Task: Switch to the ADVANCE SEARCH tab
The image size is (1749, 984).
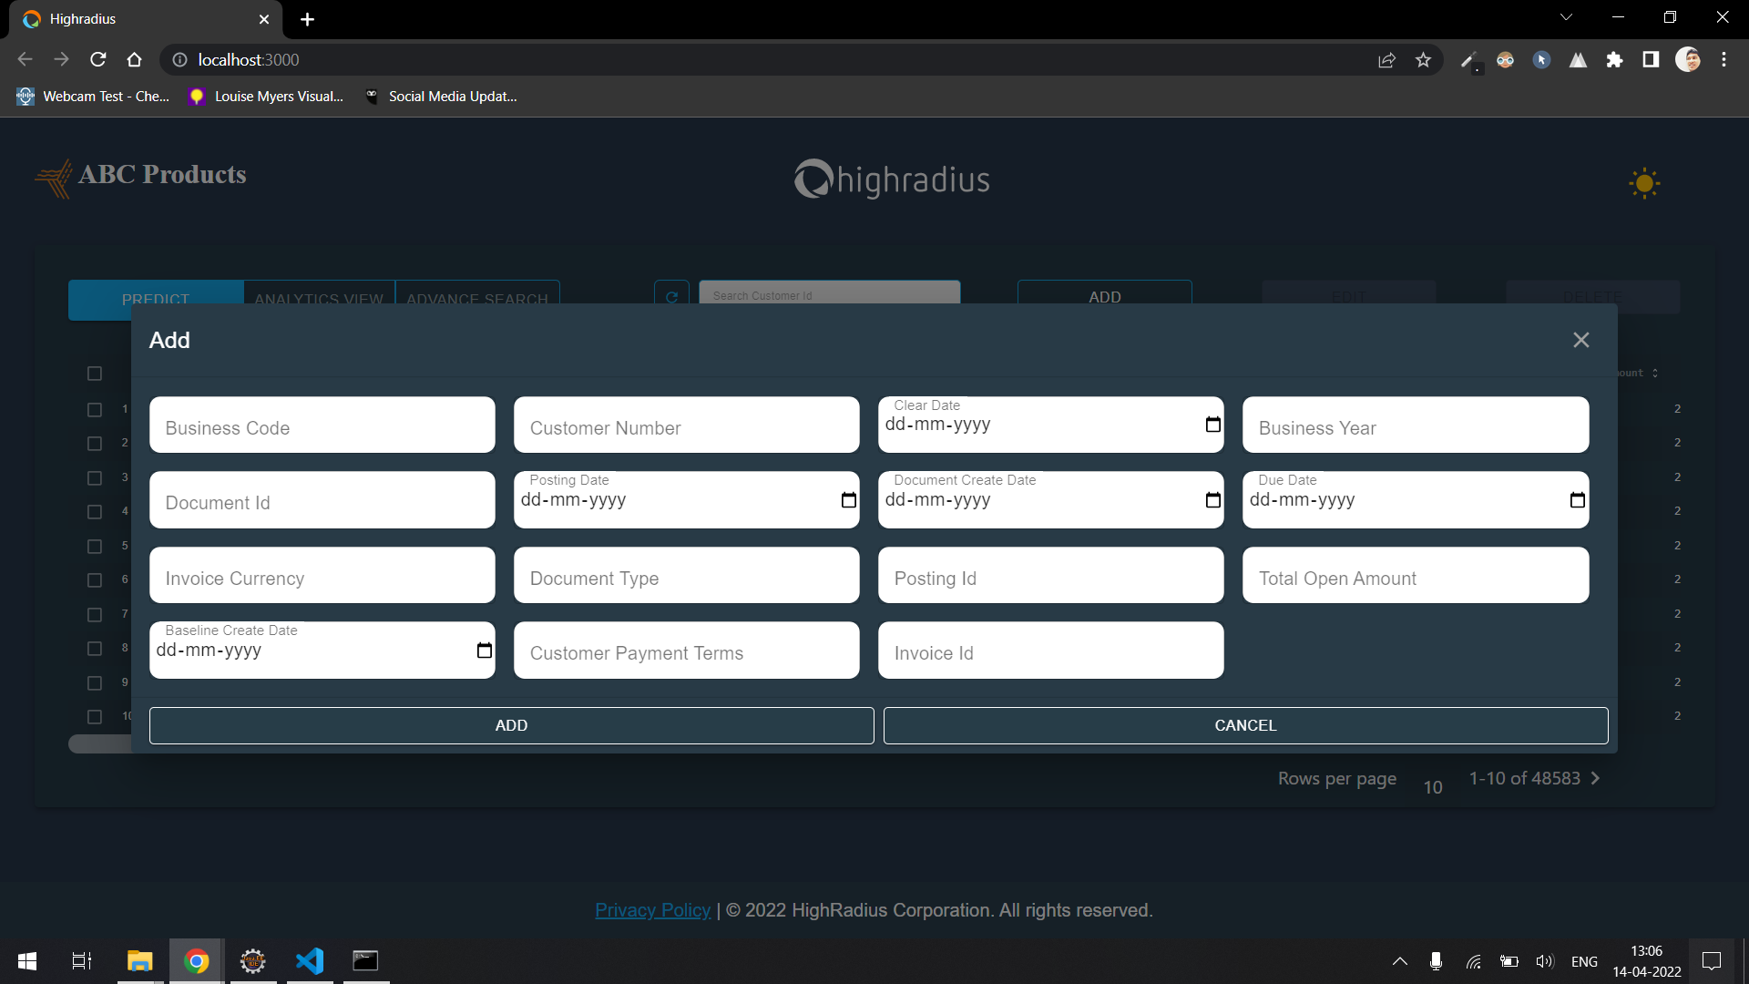Action: (477, 299)
